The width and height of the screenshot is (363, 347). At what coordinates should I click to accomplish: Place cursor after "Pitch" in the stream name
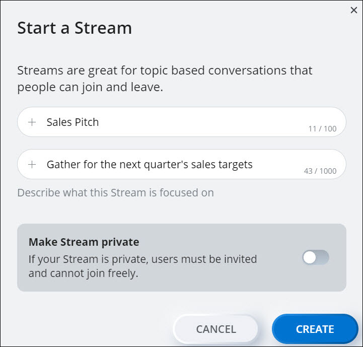click(100, 122)
